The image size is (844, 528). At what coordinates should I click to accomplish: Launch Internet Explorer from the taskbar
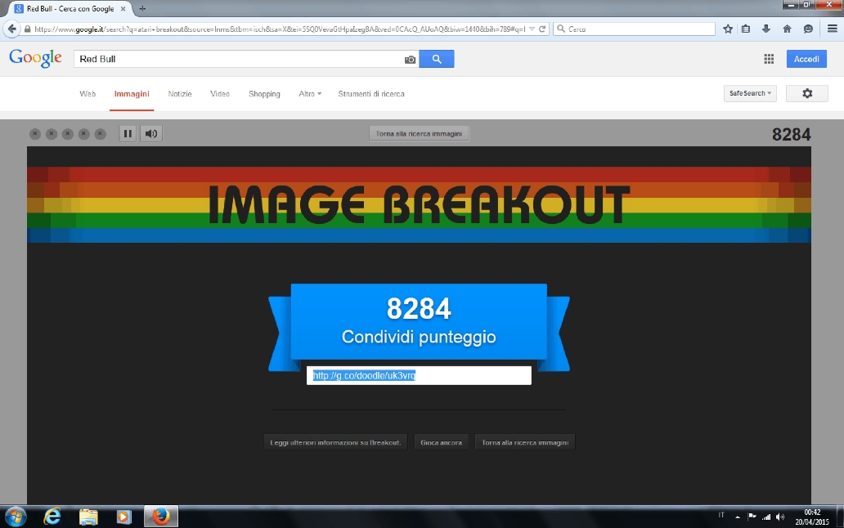(52, 517)
